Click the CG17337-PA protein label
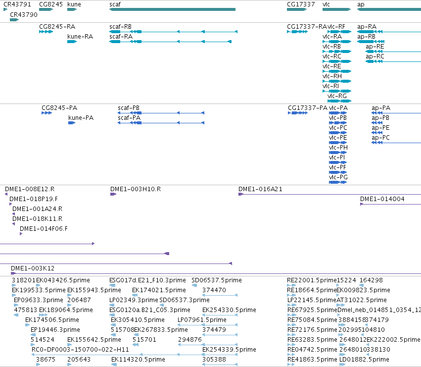Image resolution: width=421 pixels, height=367 pixels. pos(308,108)
